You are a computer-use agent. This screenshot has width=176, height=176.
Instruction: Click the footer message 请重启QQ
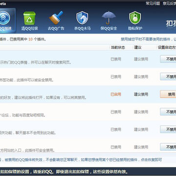(43, 172)
